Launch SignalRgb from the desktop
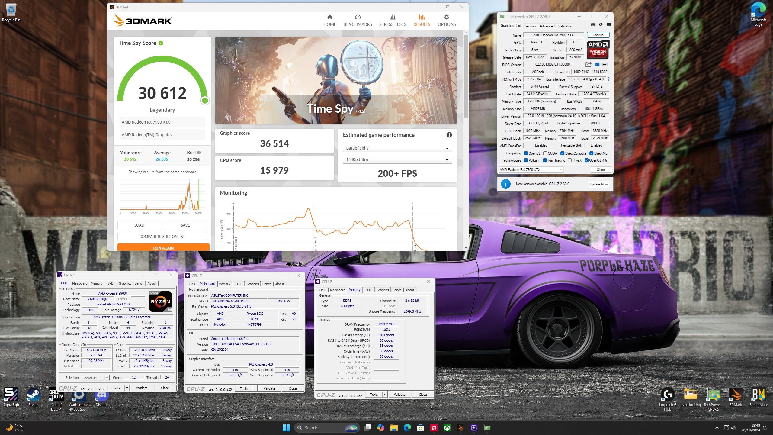773x435 pixels. point(11,397)
